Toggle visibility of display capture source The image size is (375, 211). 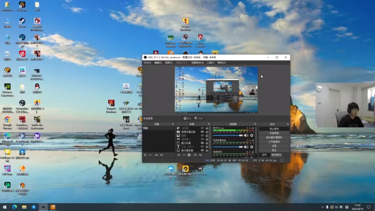click(202, 150)
